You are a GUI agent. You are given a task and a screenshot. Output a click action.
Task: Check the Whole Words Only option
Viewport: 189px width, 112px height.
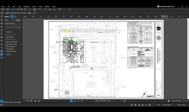pyautogui.click(x=6, y=51)
